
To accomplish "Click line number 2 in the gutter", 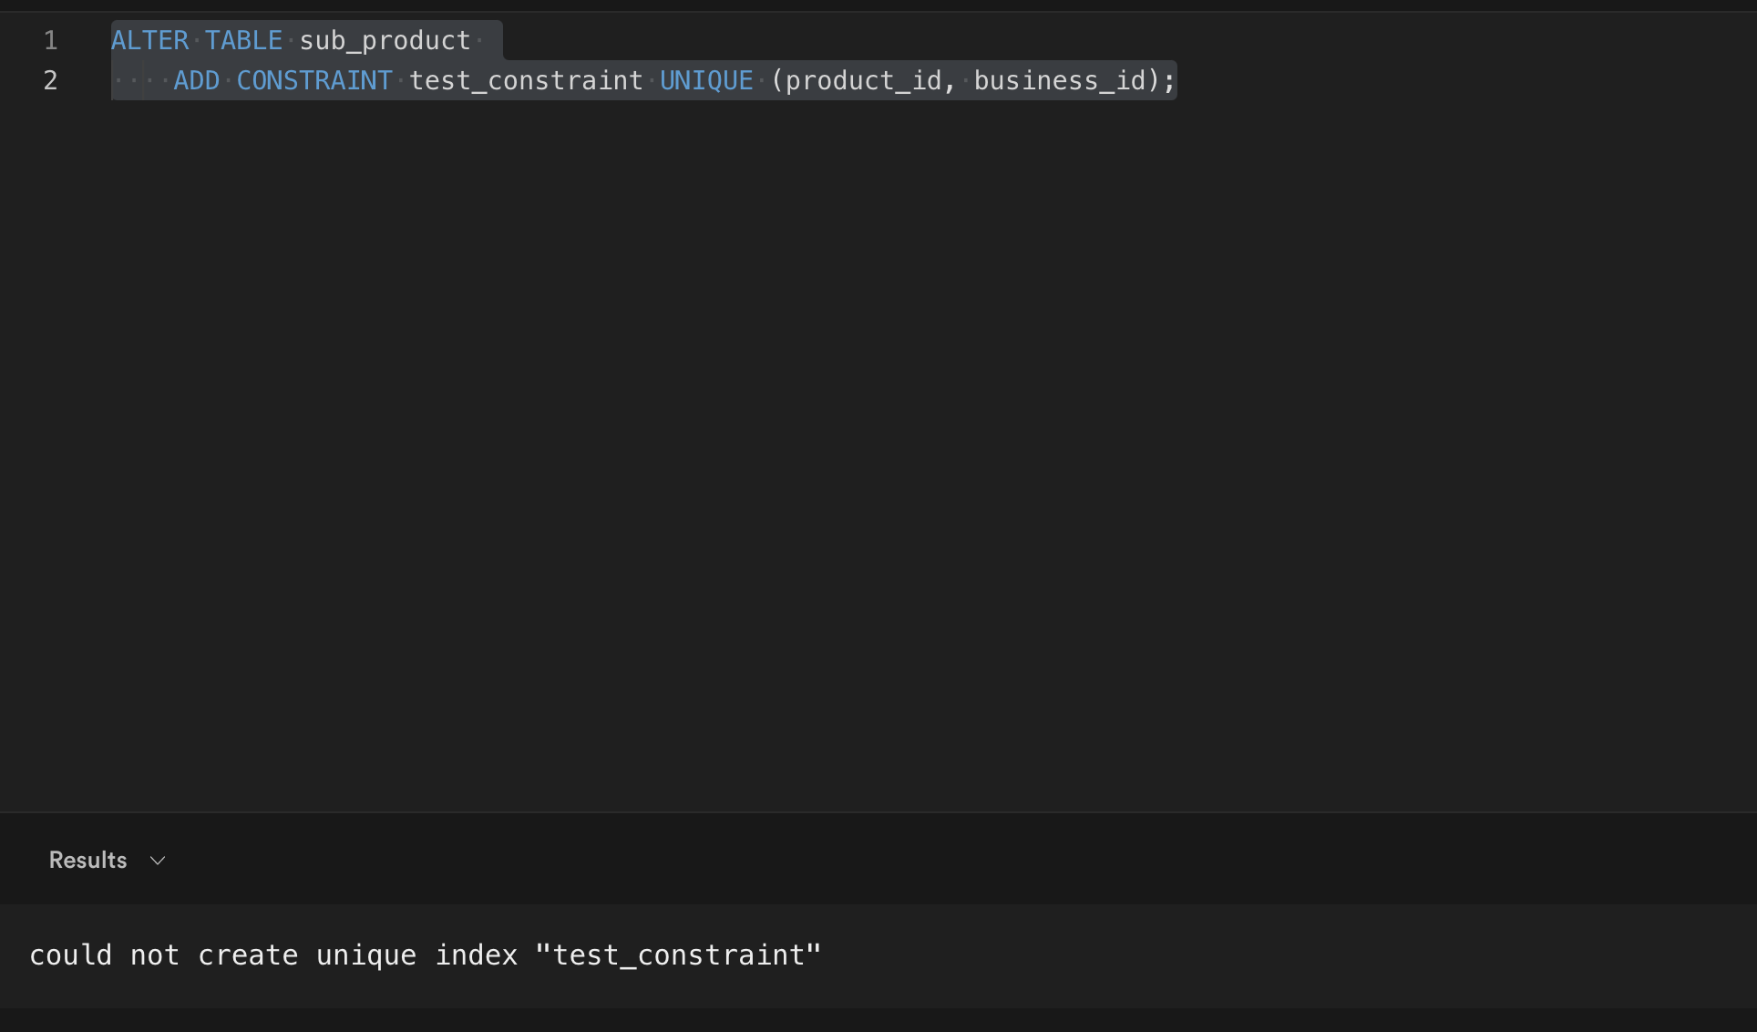I will [50, 80].
